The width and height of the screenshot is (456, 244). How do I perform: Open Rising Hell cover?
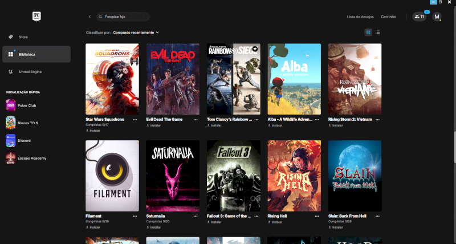pos(294,176)
